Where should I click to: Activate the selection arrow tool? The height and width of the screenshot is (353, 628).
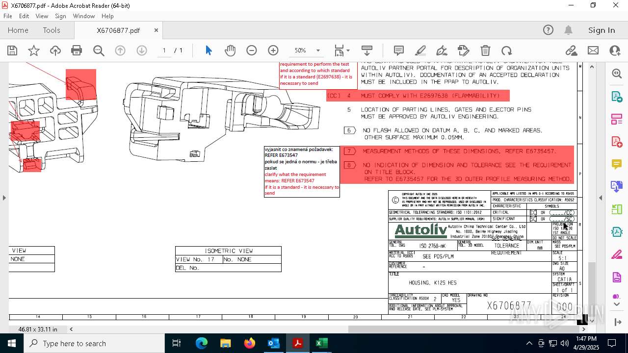point(209,50)
